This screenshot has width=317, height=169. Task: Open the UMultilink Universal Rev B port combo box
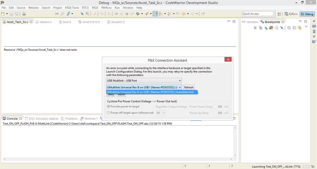pyautogui.click(x=144, y=87)
